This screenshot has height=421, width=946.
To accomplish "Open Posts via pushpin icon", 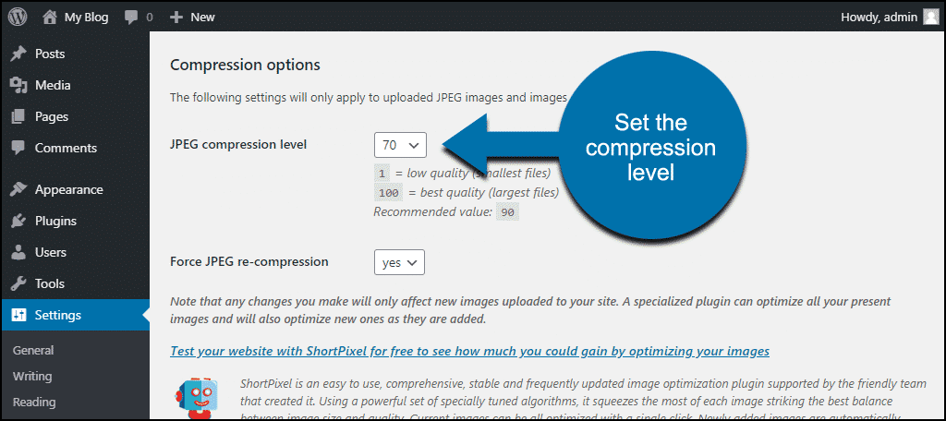I will (18, 54).
